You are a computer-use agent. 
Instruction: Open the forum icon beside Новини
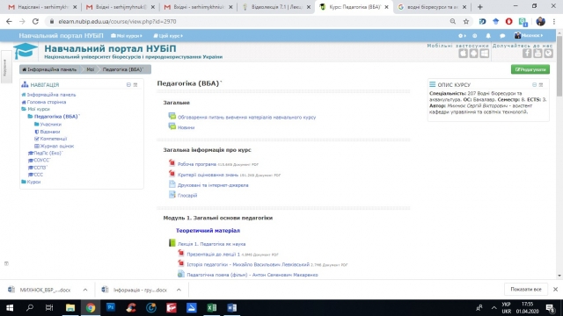172,126
